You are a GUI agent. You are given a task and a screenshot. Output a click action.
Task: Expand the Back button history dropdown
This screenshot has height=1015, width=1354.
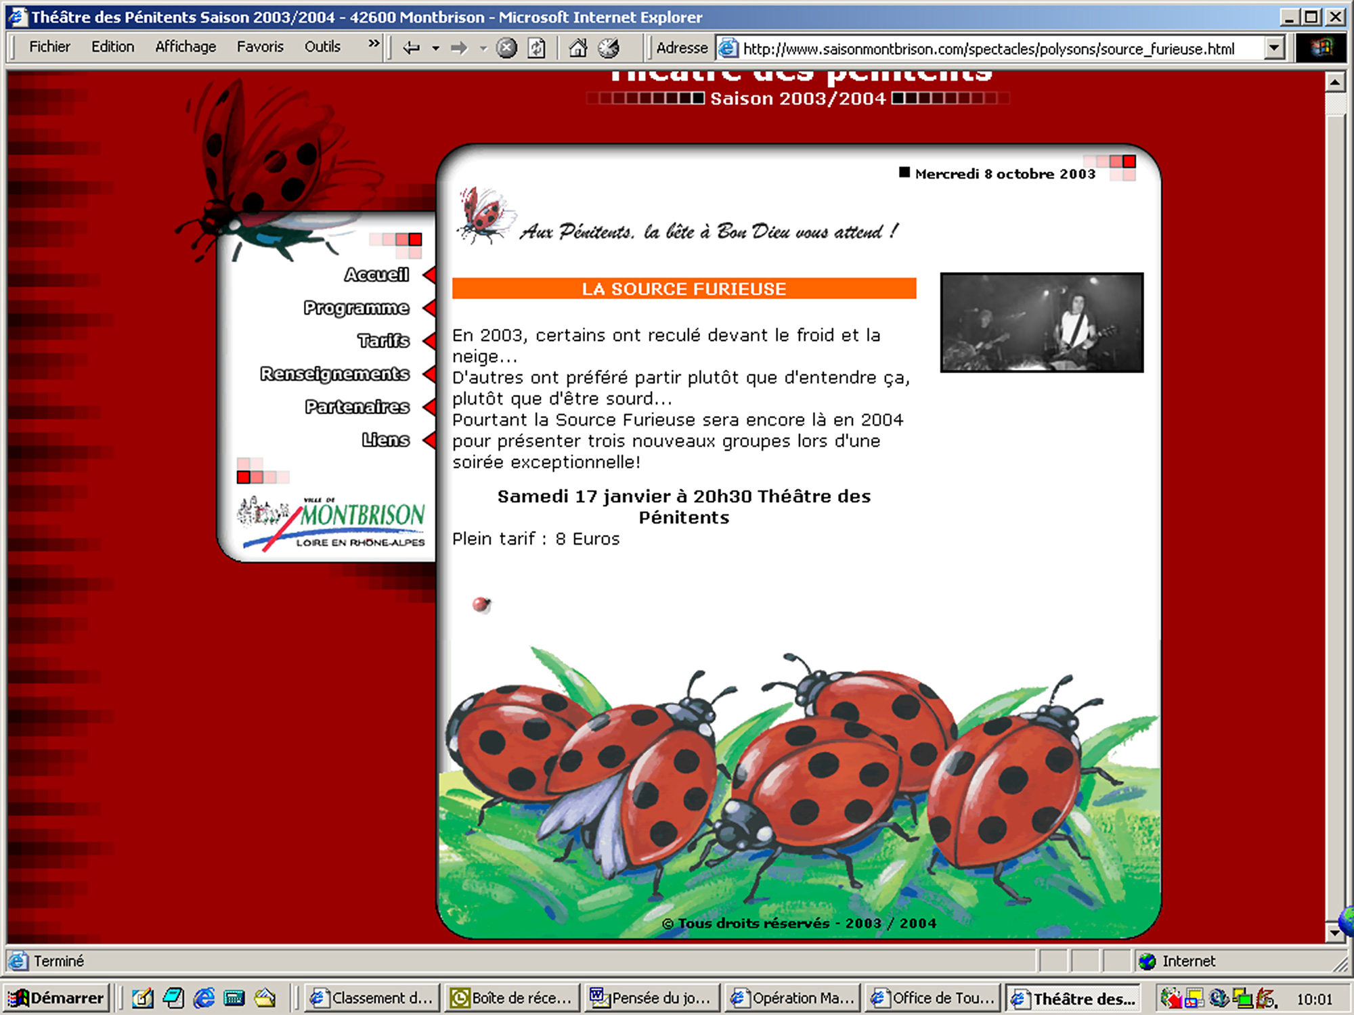435,48
